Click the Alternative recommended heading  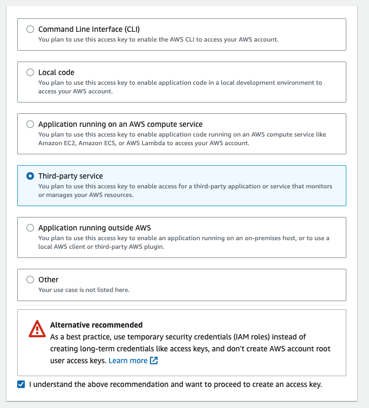pos(97,325)
